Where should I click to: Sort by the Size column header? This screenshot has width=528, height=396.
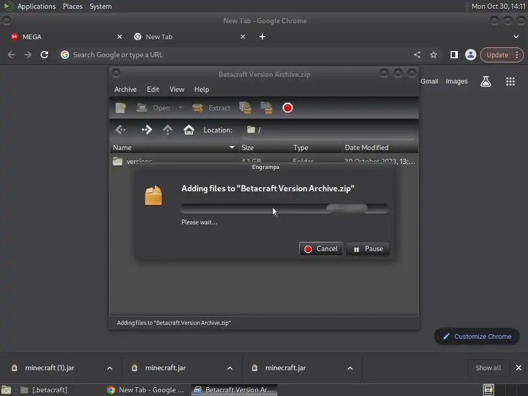tap(265, 147)
